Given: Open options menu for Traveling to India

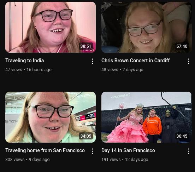Looking at the screenshot, I should point(93,61).
